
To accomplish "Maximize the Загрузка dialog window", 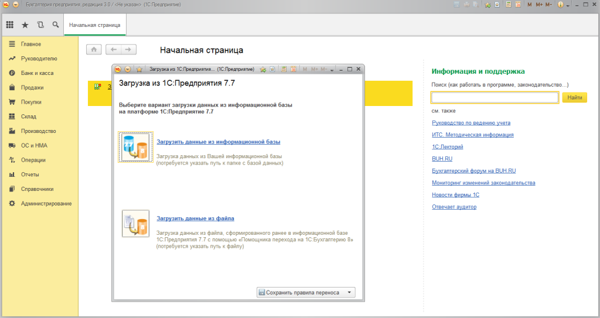I will [350, 69].
